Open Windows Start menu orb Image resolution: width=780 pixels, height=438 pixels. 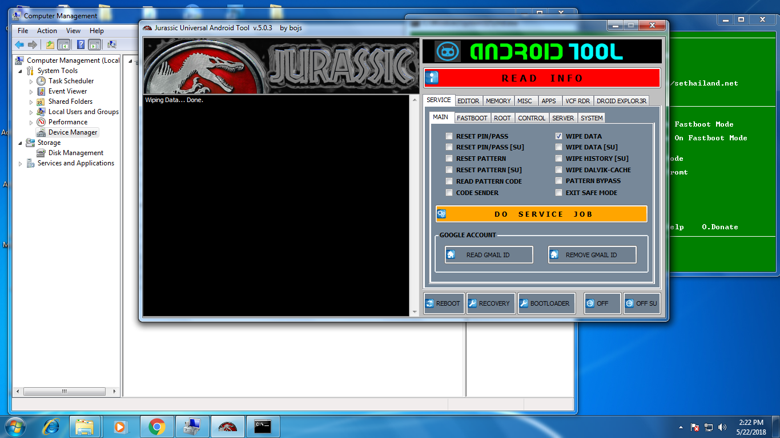pyautogui.click(x=16, y=427)
